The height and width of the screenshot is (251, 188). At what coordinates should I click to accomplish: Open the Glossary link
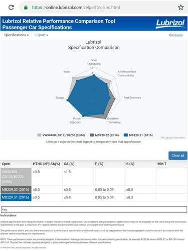(176, 35)
